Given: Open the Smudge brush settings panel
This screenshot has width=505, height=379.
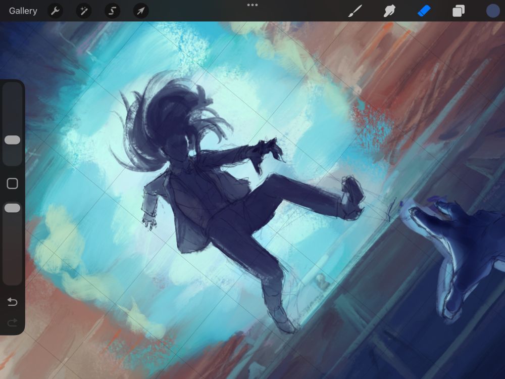Looking at the screenshot, I should [x=389, y=11].
